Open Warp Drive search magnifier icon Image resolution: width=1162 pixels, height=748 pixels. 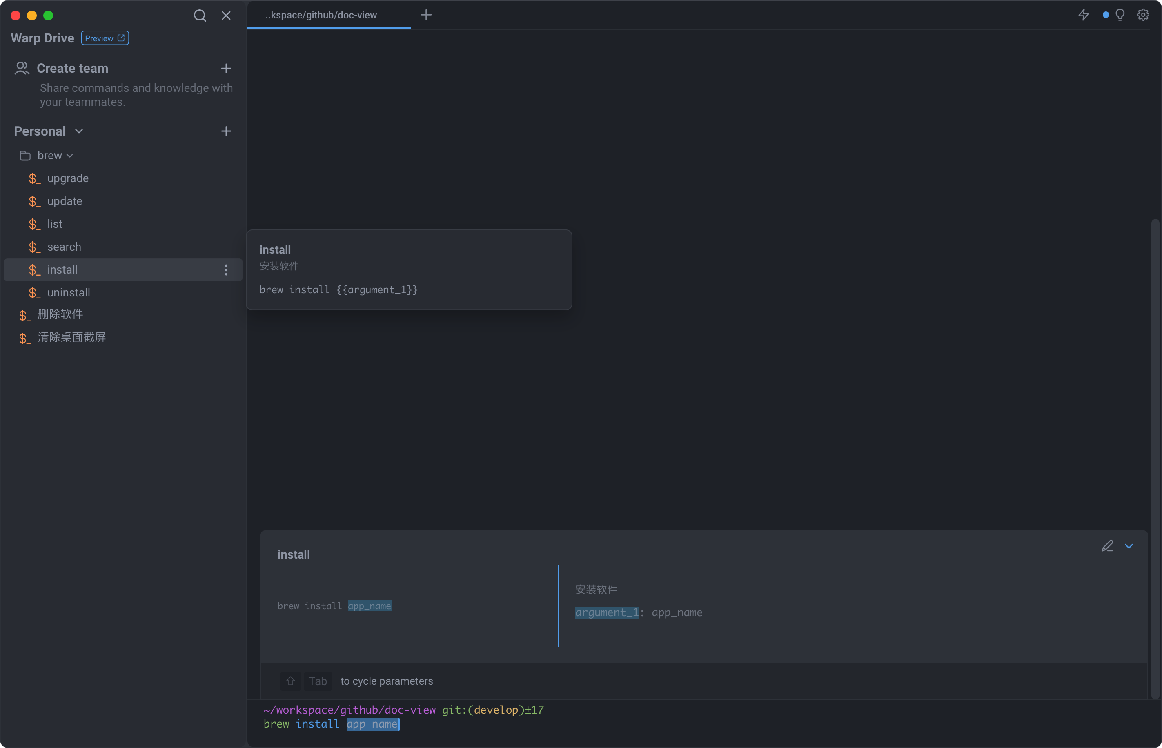pyautogui.click(x=200, y=16)
